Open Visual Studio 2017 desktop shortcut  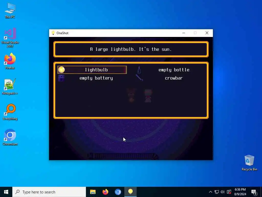click(x=10, y=38)
